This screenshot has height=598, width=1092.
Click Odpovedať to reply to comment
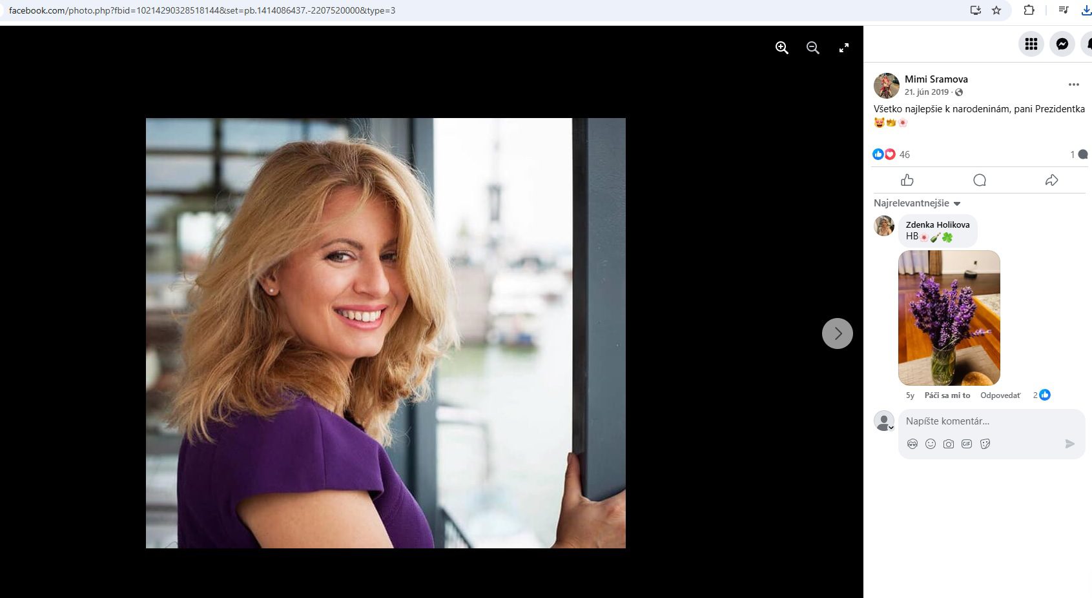(x=1000, y=395)
